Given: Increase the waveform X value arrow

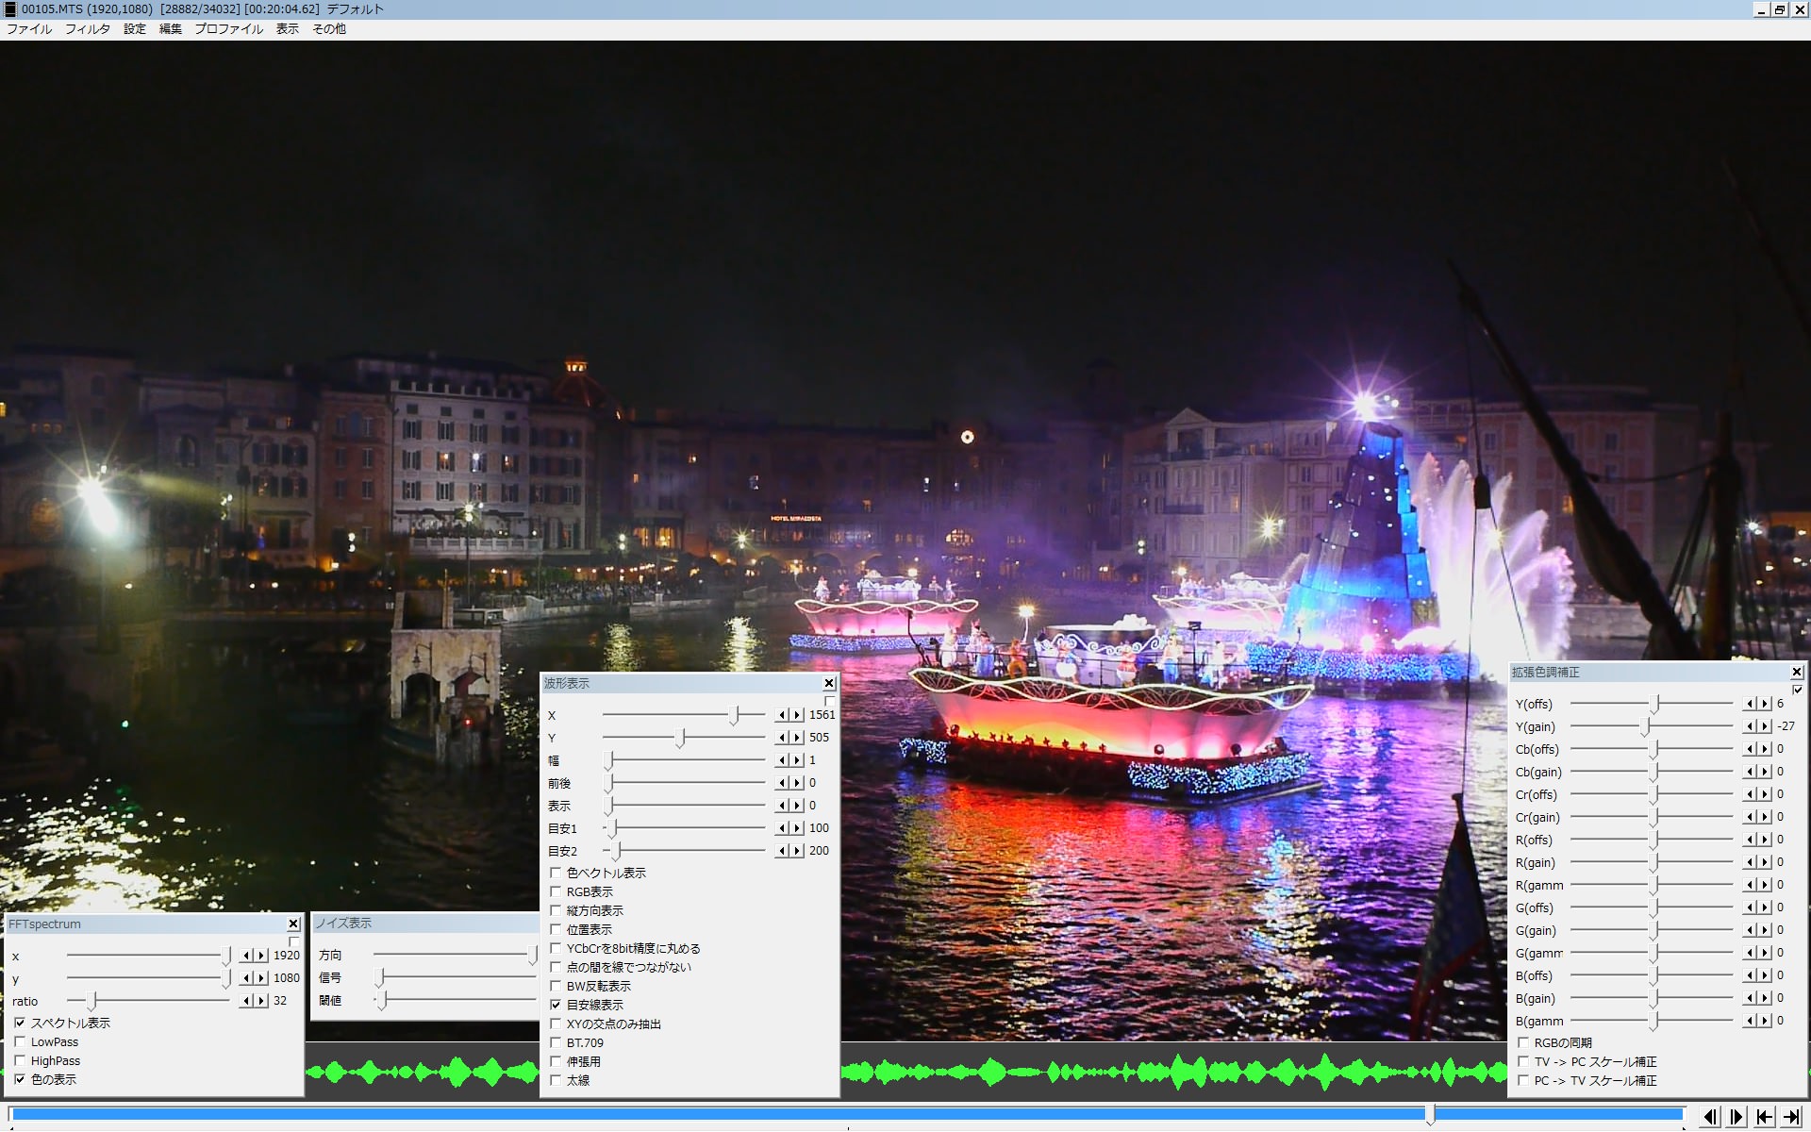Looking at the screenshot, I should (x=798, y=715).
